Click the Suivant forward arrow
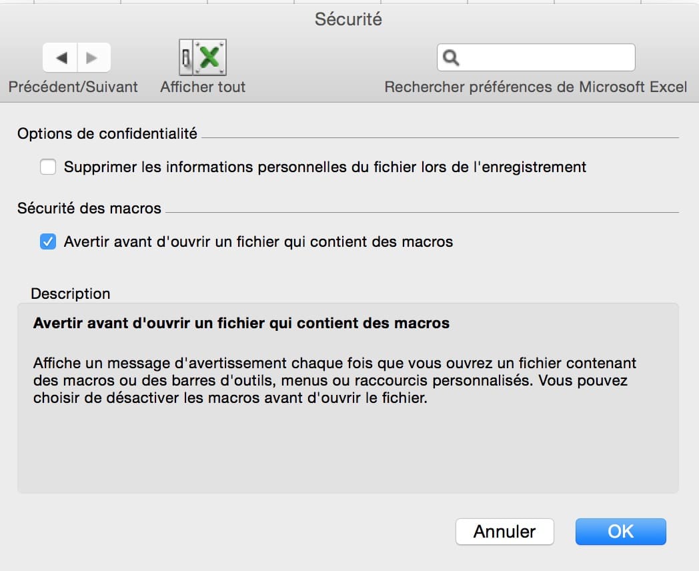Image resolution: width=699 pixels, height=571 pixels. pos(93,58)
